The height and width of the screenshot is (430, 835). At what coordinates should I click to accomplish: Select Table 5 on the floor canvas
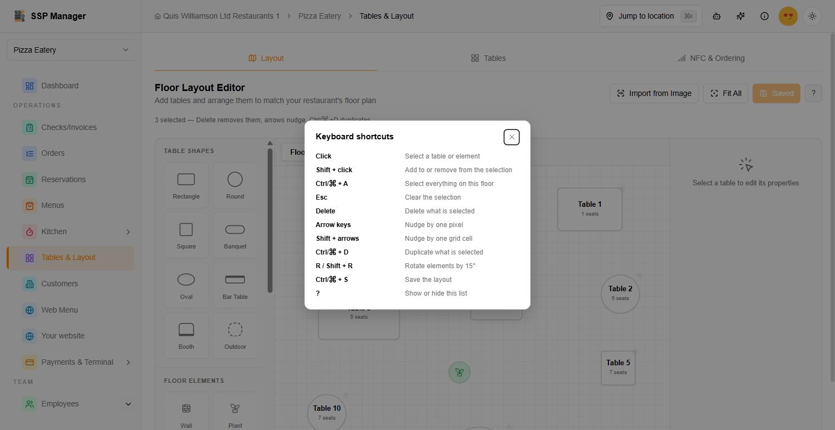(618, 368)
